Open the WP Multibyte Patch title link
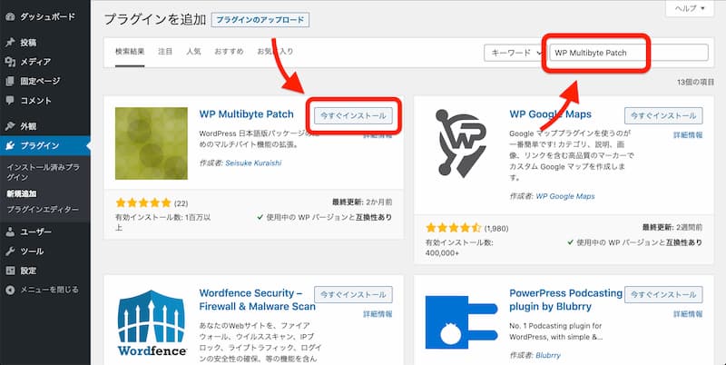 pos(246,113)
